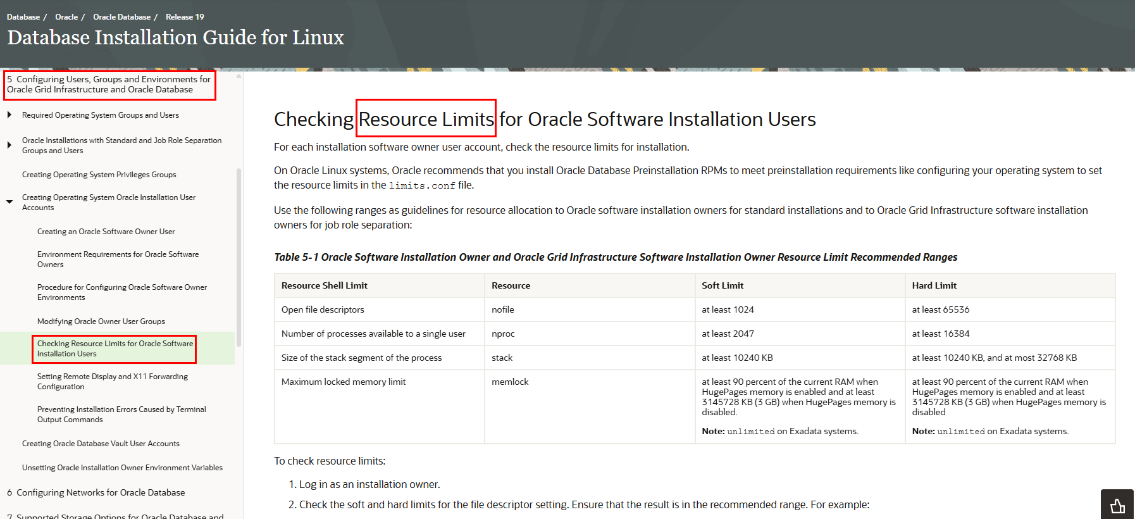Click the 'Log in as an installation owner' step
1135x519 pixels.
[x=369, y=484]
